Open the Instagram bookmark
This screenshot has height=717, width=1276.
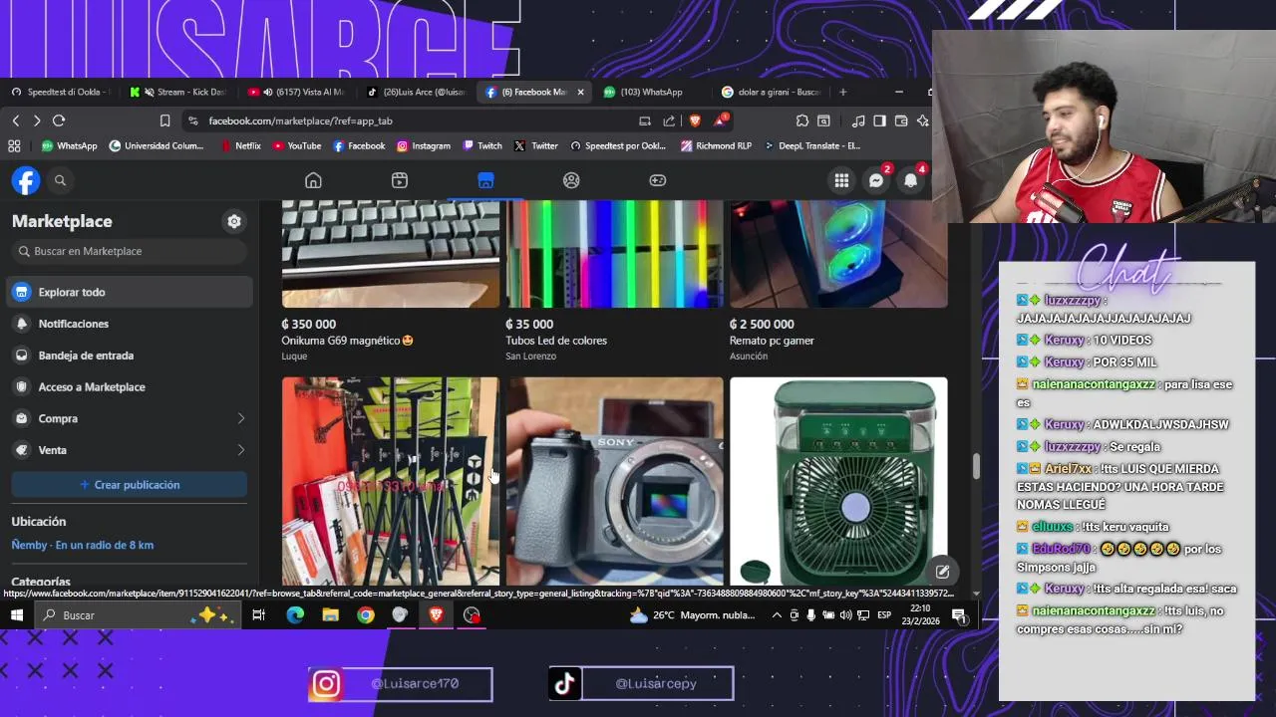click(x=424, y=145)
